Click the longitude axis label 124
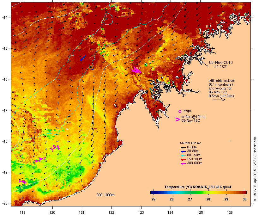The image size is (259, 215). [171, 212]
